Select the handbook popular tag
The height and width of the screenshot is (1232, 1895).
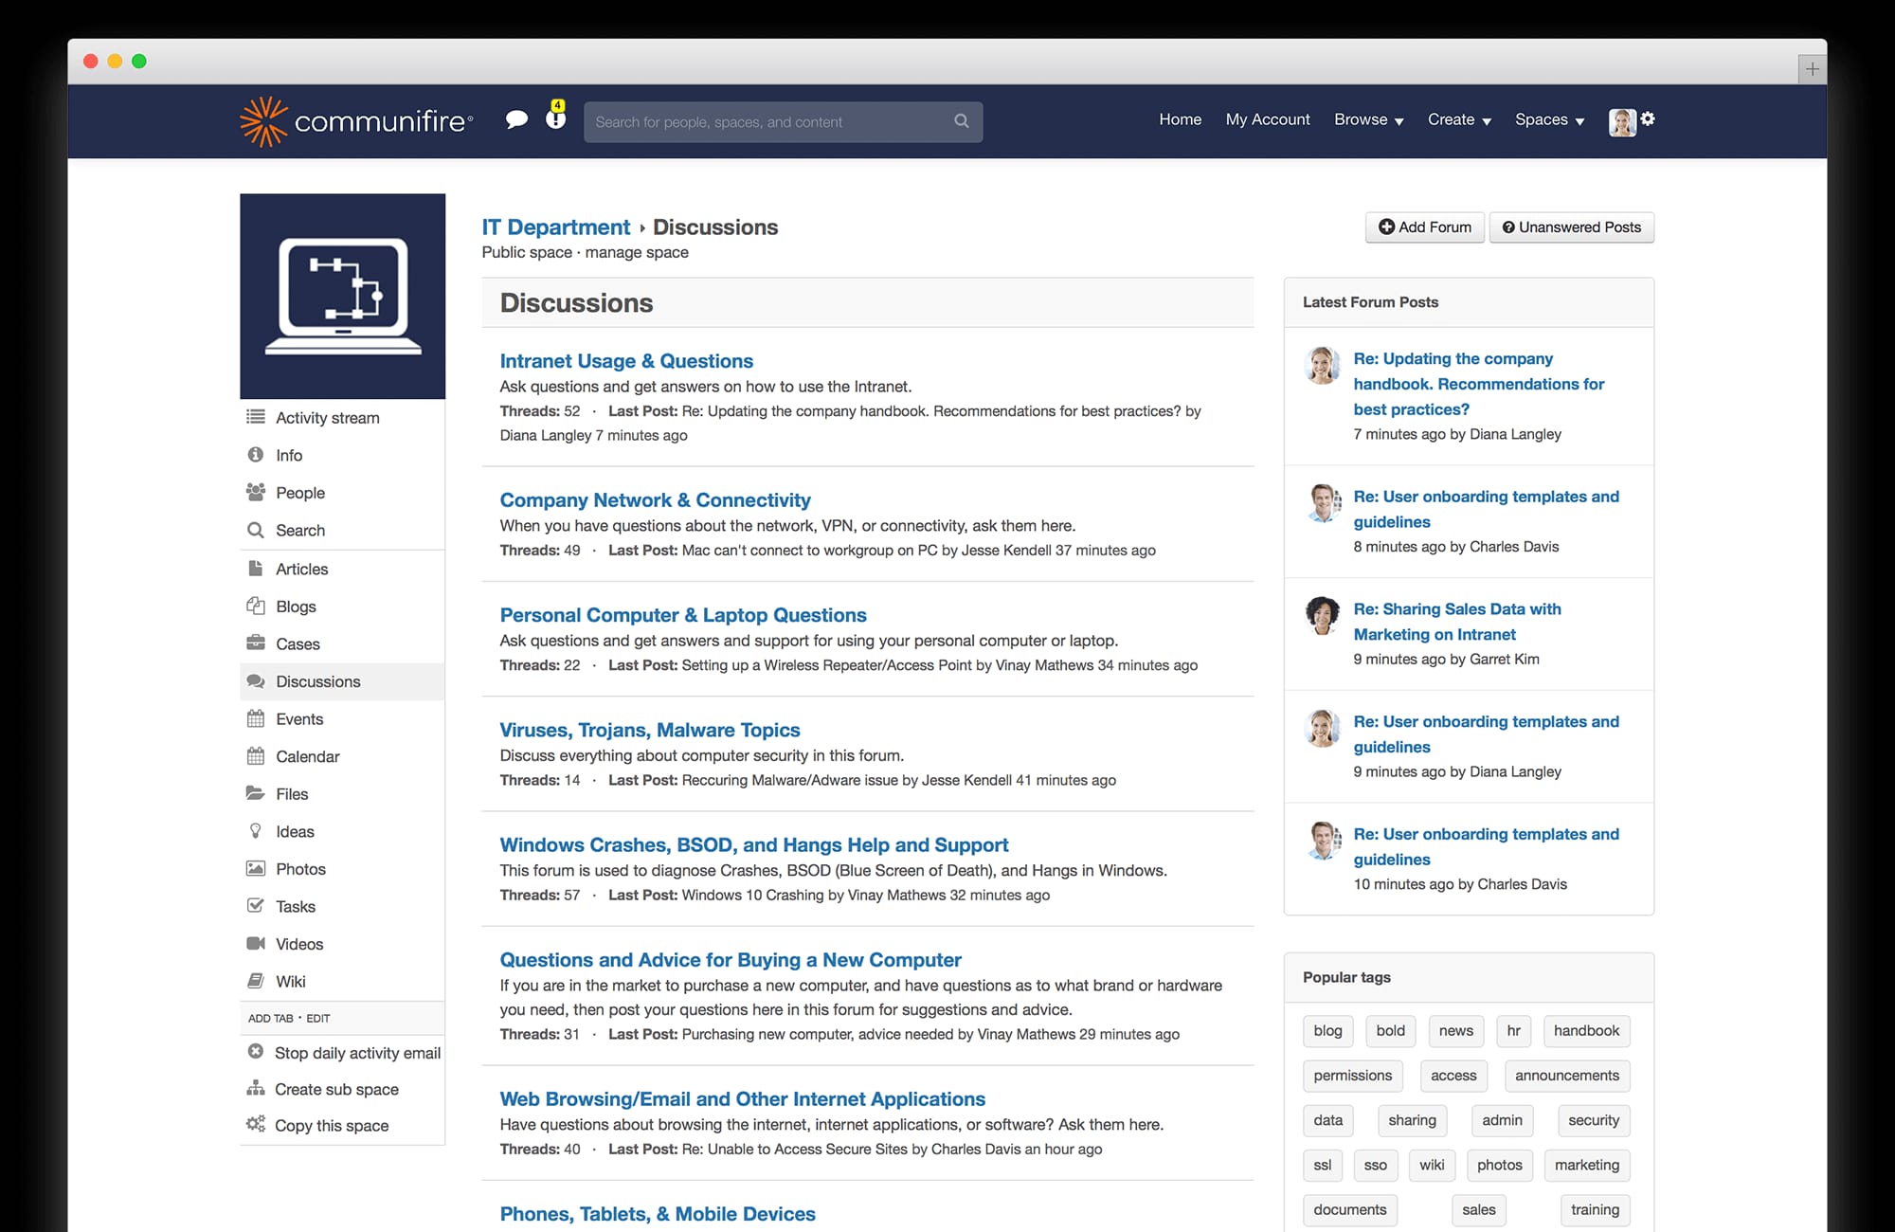click(x=1586, y=1031)
